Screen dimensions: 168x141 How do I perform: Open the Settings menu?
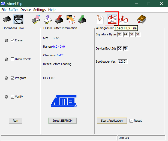40,10
